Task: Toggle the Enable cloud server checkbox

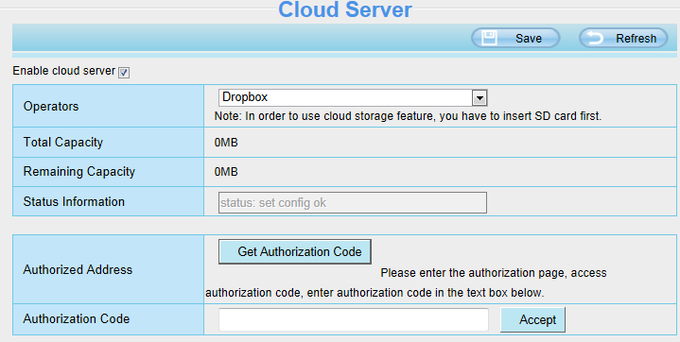Action: [124, 73]
